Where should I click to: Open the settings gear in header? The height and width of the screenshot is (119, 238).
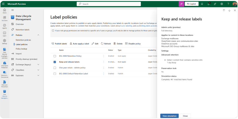(x=222, y=4)
